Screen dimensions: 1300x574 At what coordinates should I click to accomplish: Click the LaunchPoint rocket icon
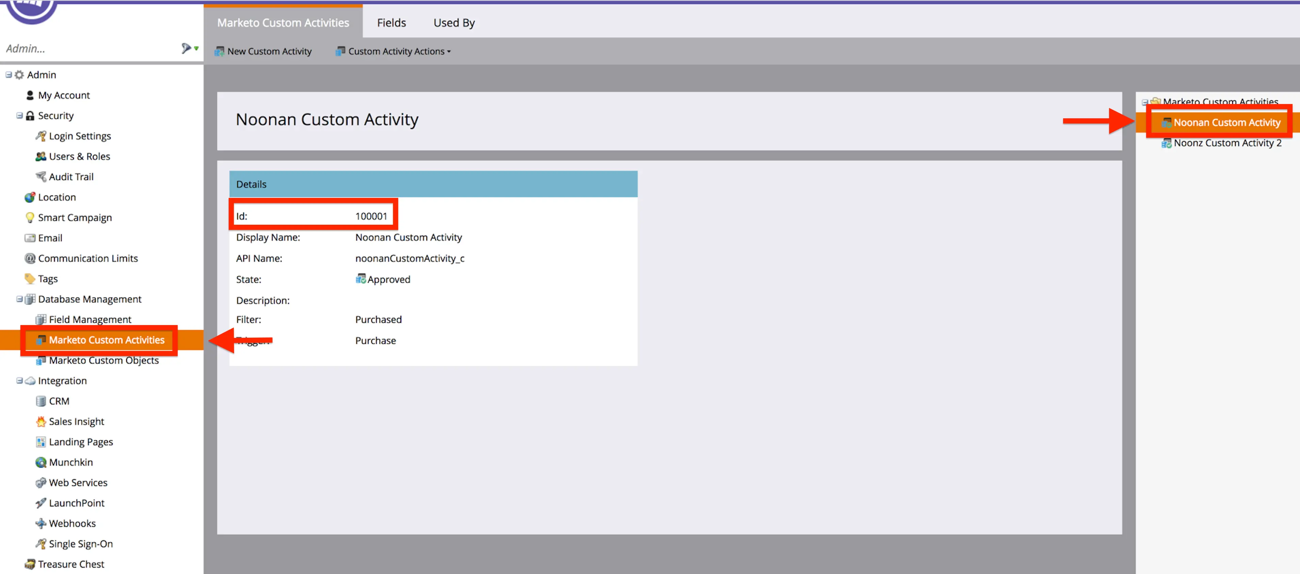41,503
